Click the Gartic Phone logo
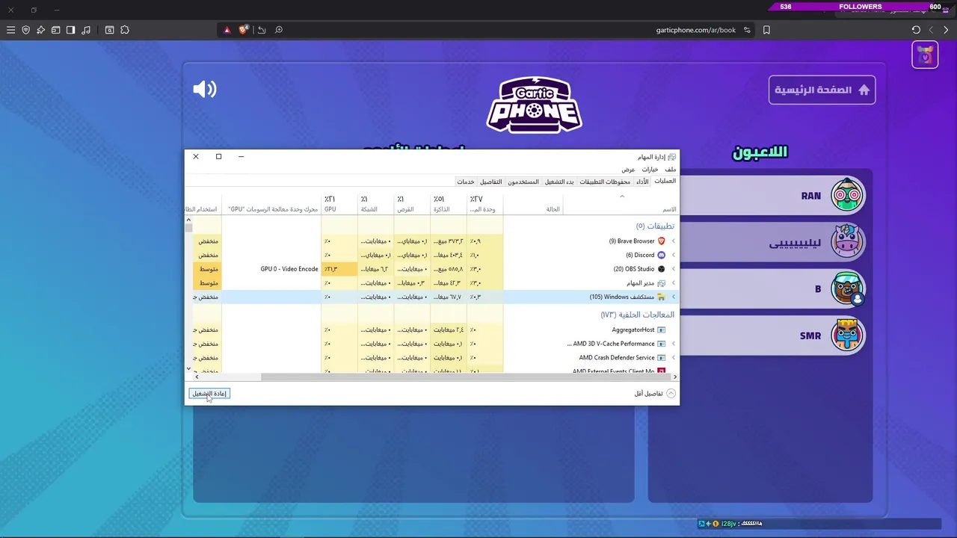Viewport: 957px width, 538px height. 535,105
